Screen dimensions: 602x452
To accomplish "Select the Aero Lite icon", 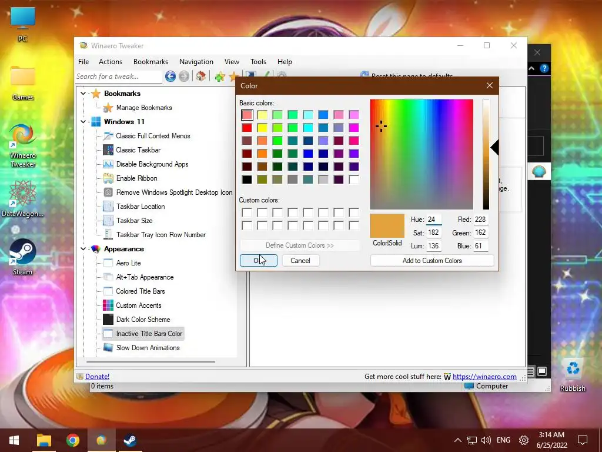I will (108, 263).
